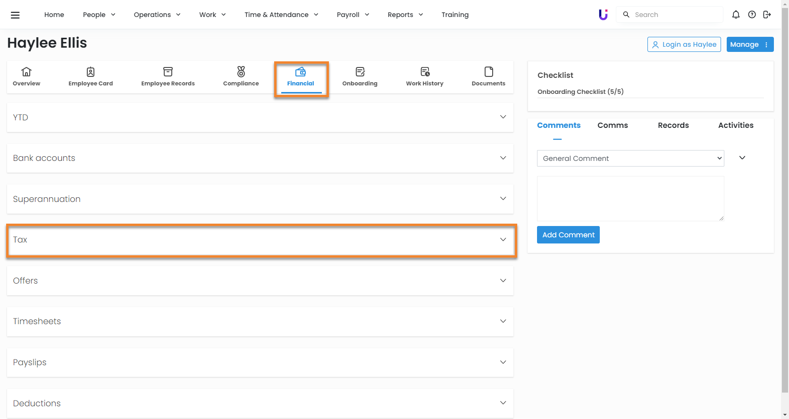
Task: Open the hamburger menu icon
Action: [x=15, y=15]
